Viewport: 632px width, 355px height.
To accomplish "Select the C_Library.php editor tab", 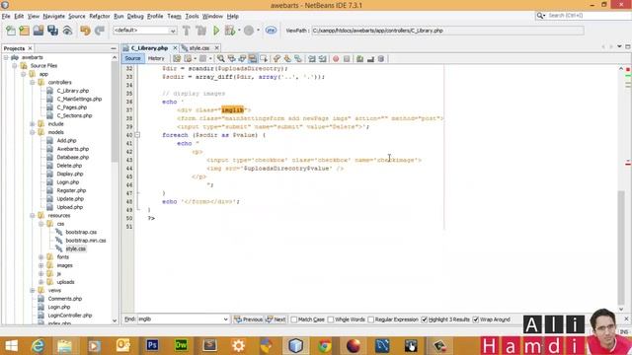I will (x=149, y=48).
